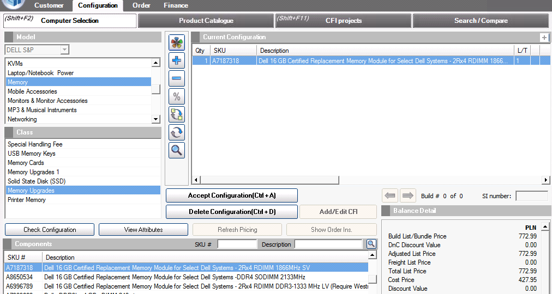This screenshot has width=552, height=294.
Task: Select Mobile Accessories in Model list
Action: pos(78,91)
